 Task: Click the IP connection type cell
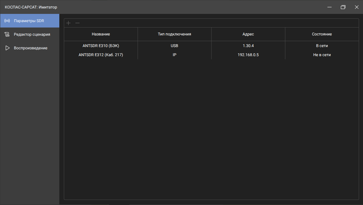point(175,55)
